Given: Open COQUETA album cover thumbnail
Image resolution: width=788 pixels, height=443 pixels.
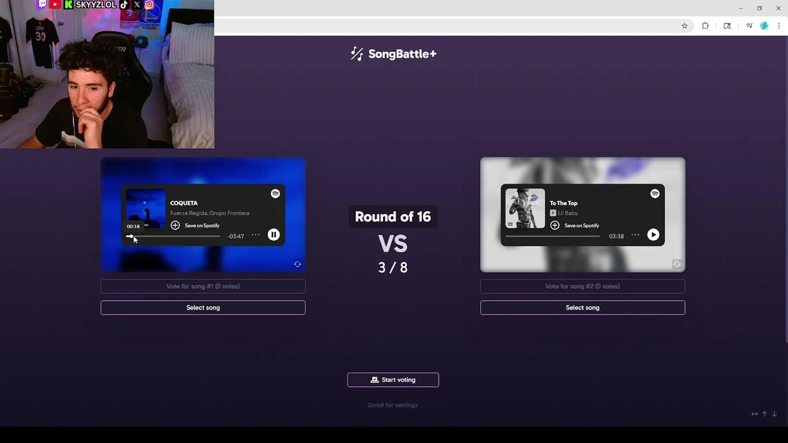Looking at the screenshot, I should pyautogui.click(x=145, y=208).
